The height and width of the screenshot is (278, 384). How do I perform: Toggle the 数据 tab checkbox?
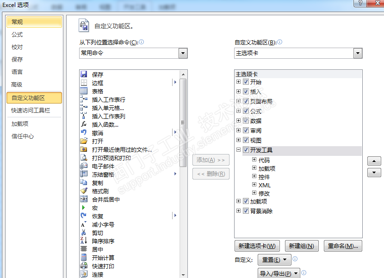246,120
